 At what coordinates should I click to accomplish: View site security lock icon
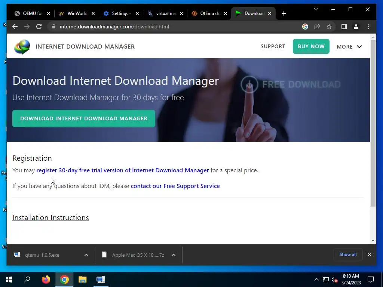pyautogui.click(x=54, y=27)
